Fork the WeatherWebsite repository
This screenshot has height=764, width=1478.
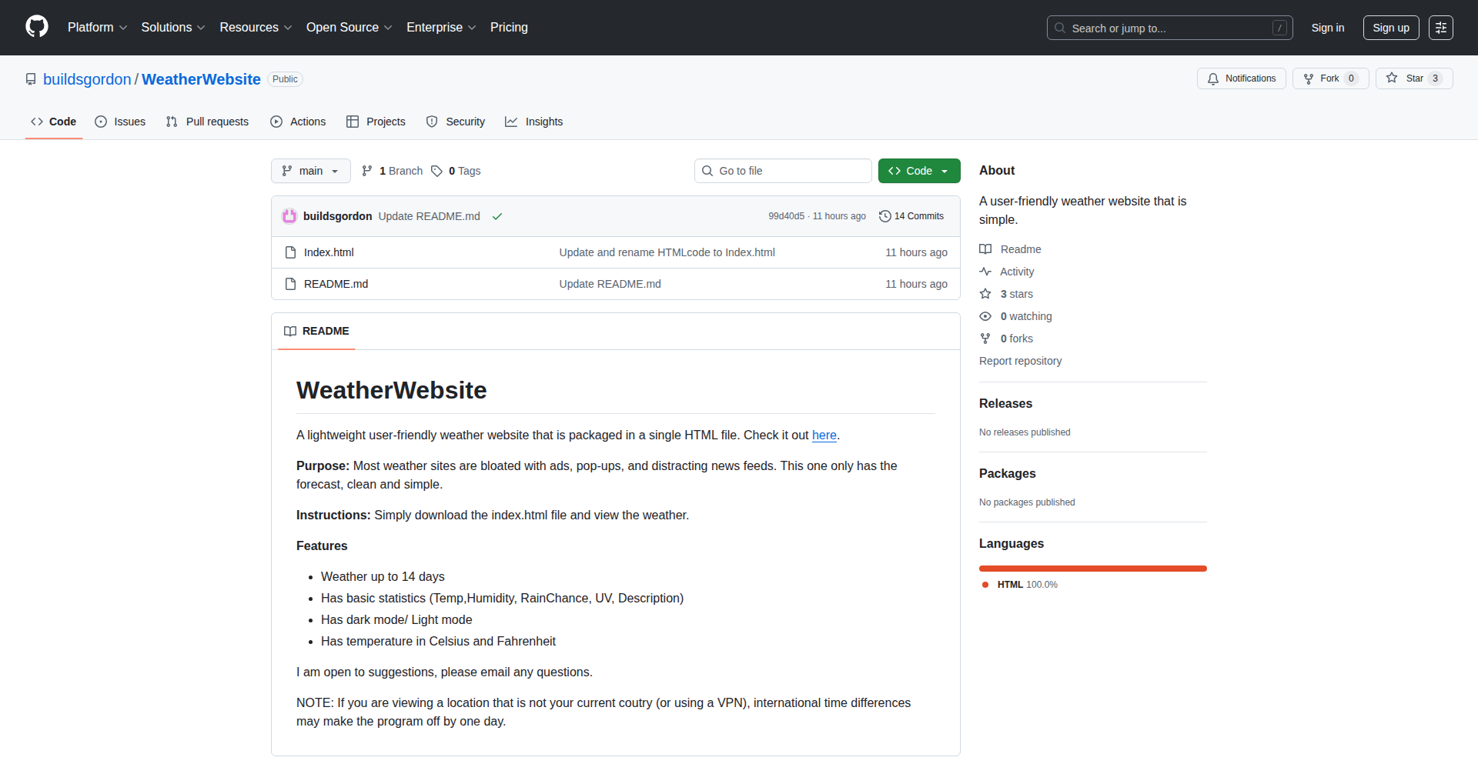click(1322, 78)
